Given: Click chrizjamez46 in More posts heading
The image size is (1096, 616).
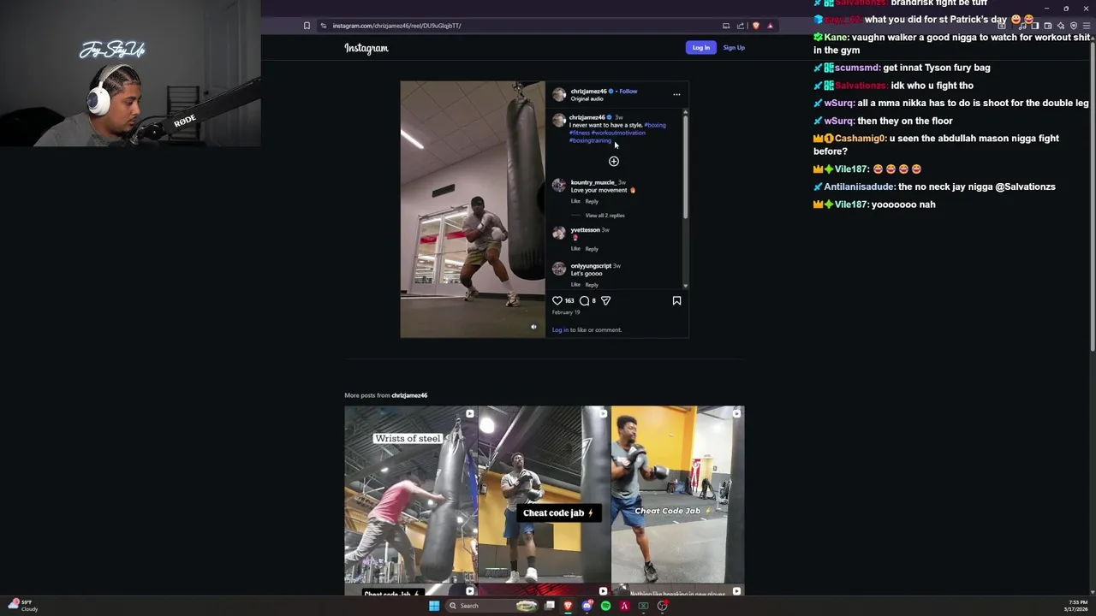Looking at the screenshot, I should [x=409, y=395].
